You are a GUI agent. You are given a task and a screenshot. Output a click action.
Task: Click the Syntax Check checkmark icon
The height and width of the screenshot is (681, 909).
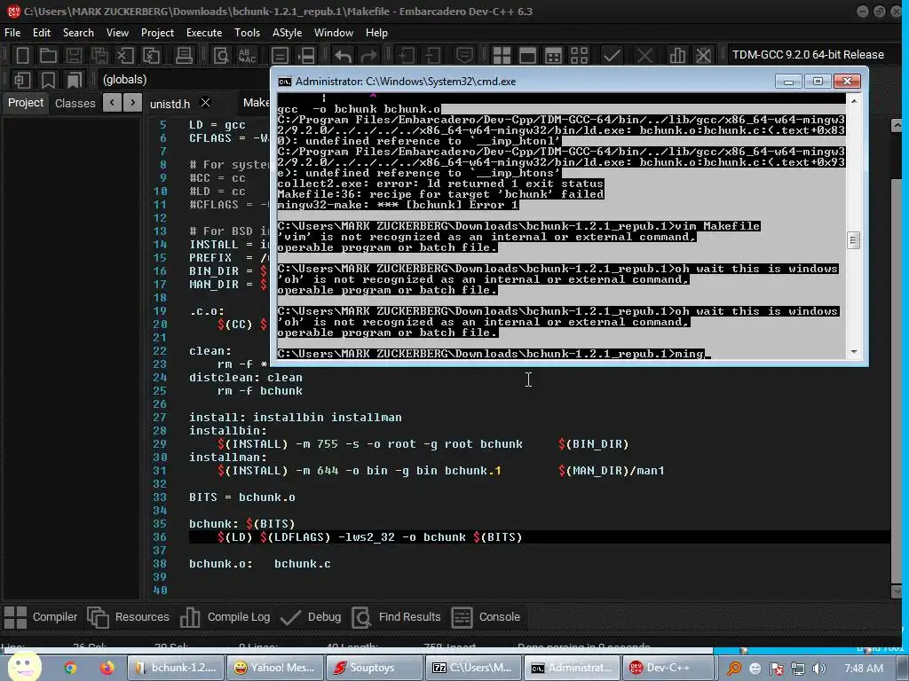[x=612, y=56]
